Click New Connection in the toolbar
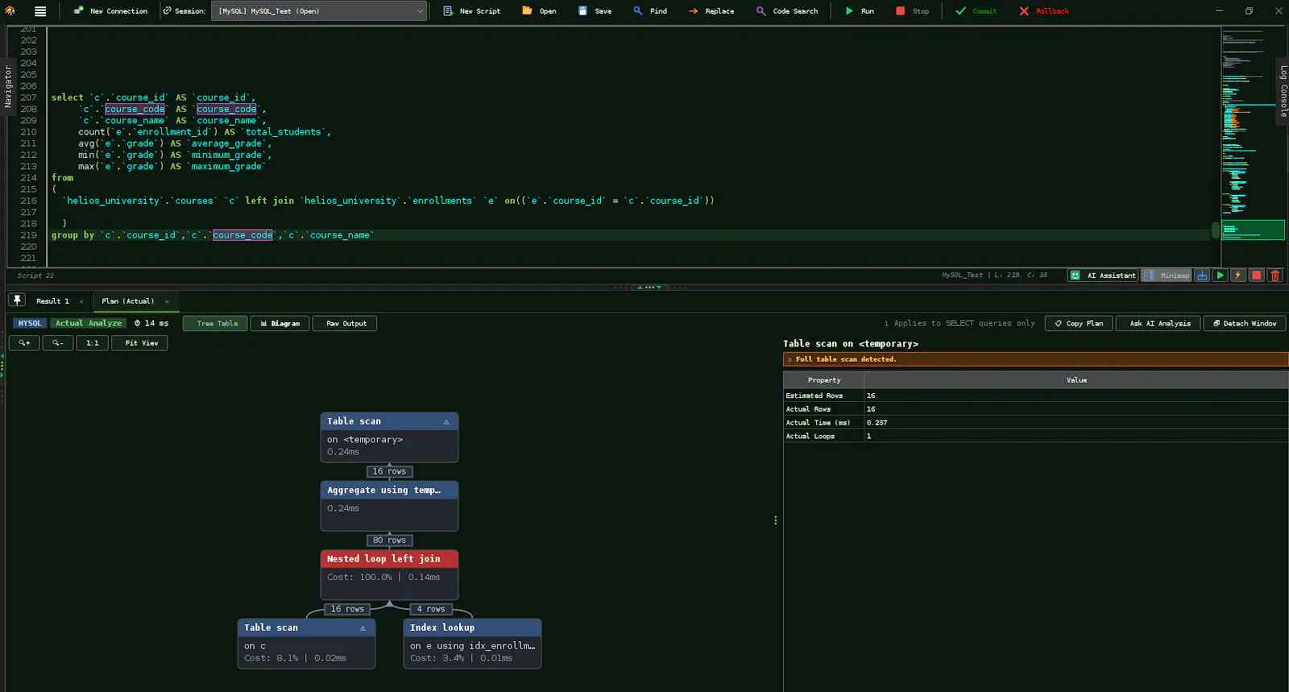The height and width of the screenshot is (692, 1289). tap(111, 11)
